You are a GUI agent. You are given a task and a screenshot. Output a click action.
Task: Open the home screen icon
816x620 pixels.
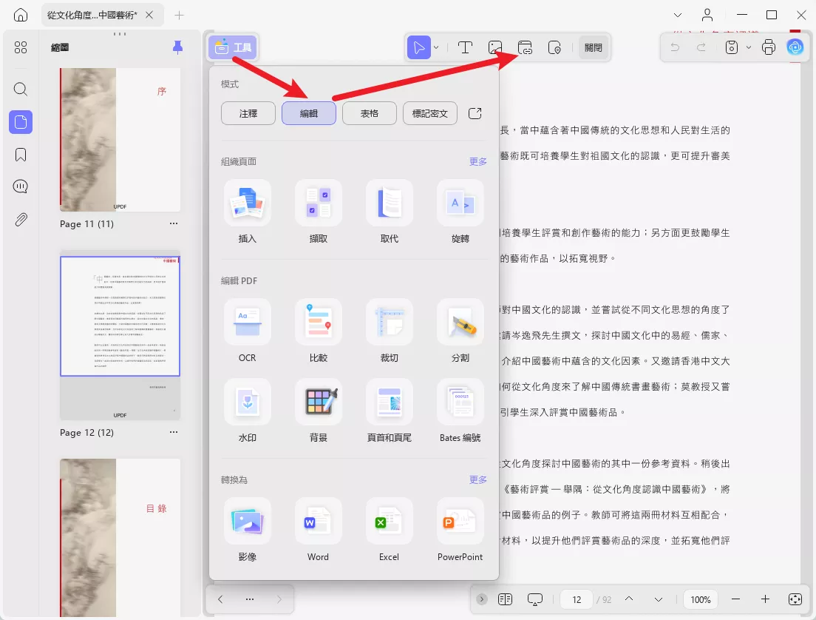(x=20, y=15)
